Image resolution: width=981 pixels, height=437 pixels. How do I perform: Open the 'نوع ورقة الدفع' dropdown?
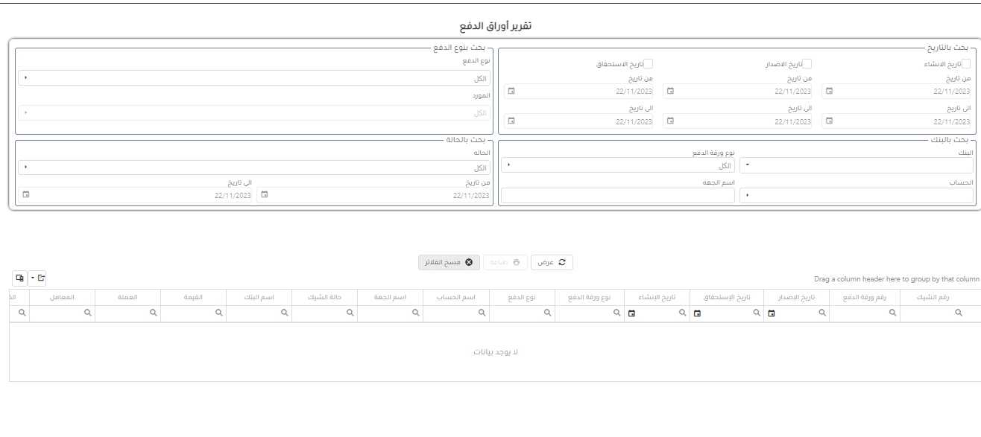click(x=509, y=166)
